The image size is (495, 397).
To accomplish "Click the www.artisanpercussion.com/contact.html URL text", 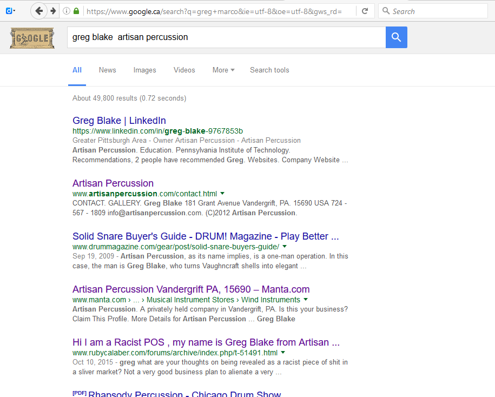I will click(x=144, y=194).
